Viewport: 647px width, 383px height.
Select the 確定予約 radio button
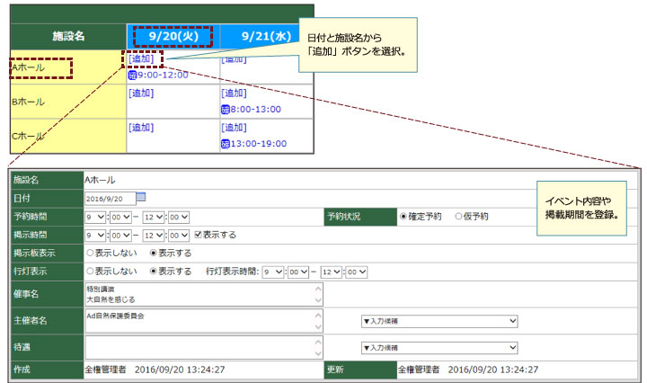[x=403, y=217]
